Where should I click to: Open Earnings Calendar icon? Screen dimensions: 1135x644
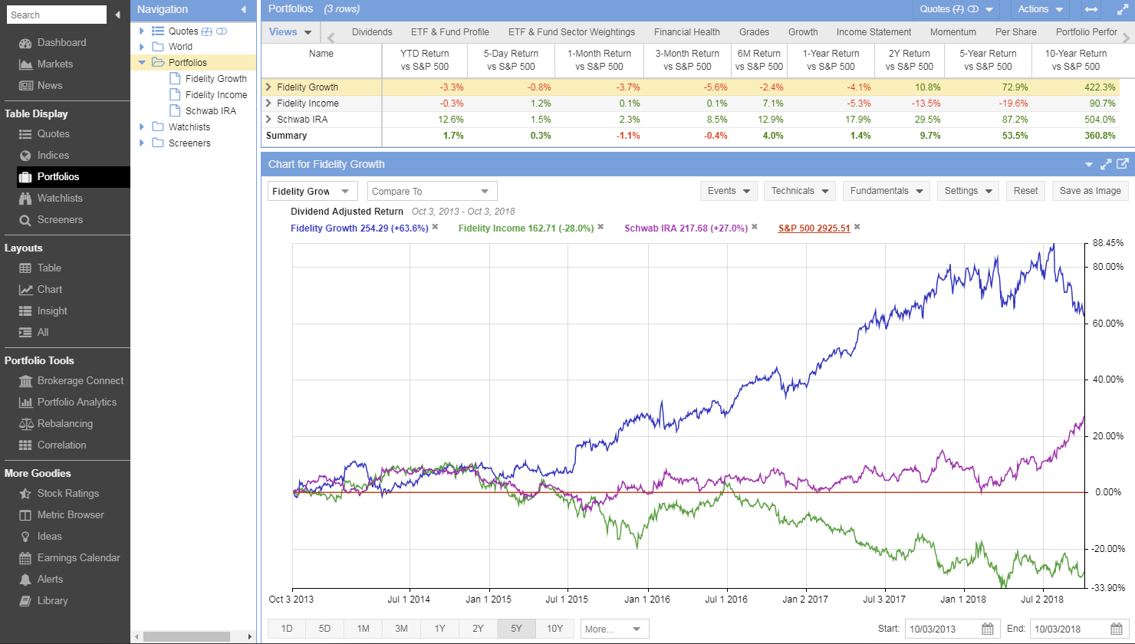pyautogui.click(x=25, y=558)
